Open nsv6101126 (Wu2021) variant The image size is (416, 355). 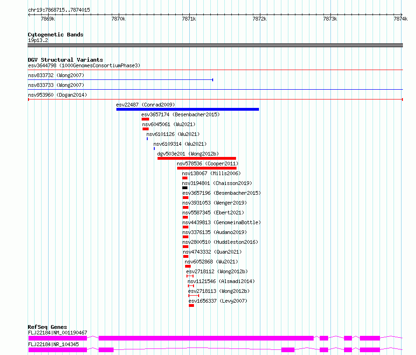coord(173,134)
